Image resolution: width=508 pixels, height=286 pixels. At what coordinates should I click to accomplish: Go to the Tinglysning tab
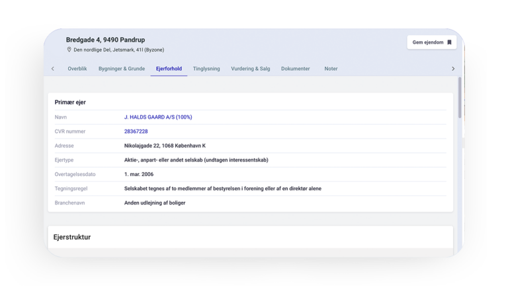click(x=206, y=69)
